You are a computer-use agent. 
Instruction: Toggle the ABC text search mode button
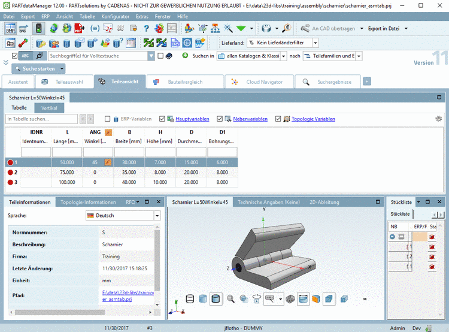point(26,56)
